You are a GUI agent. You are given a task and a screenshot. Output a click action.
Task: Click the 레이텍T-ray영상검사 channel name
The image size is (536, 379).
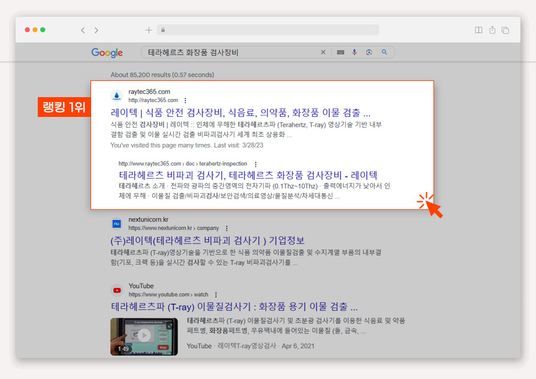[x=246, y=346]
